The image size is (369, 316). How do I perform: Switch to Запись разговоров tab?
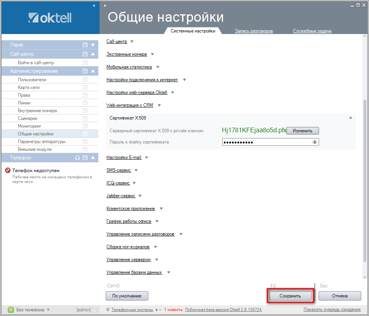coord(254,31)
